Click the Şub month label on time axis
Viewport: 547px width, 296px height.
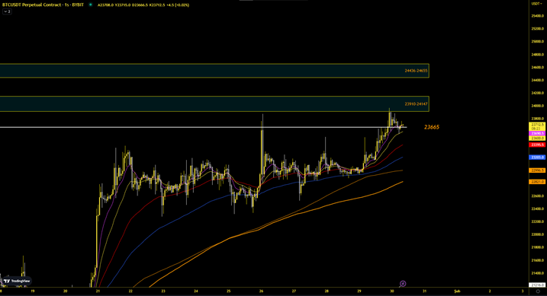(x=456, y=291)
